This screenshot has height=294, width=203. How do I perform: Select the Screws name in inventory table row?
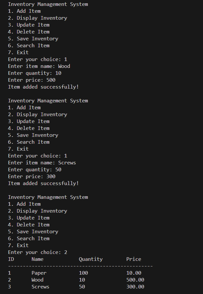point(40,287)
